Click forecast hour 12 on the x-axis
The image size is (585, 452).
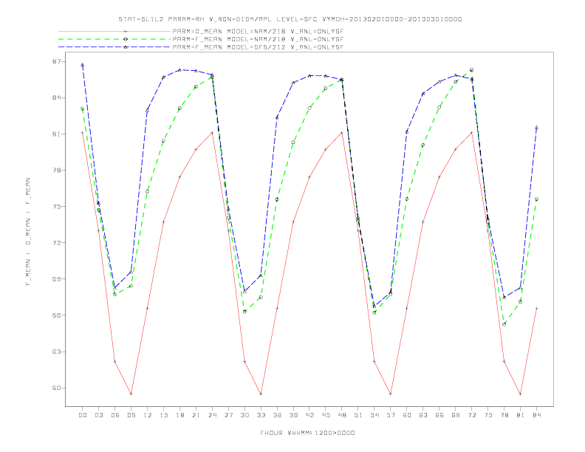(x=148, y=415)
